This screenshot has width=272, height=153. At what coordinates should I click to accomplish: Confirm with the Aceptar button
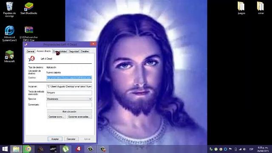click(x=55, y=139)
